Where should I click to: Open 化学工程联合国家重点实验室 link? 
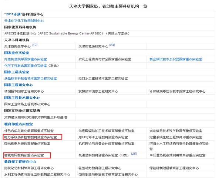coord(26,66)
